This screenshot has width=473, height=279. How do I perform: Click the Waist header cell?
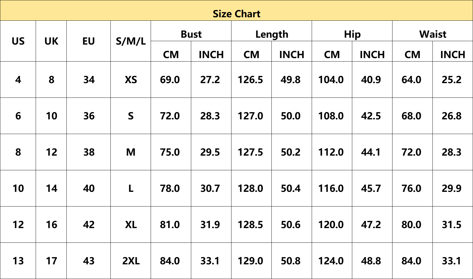coord(432,31)
